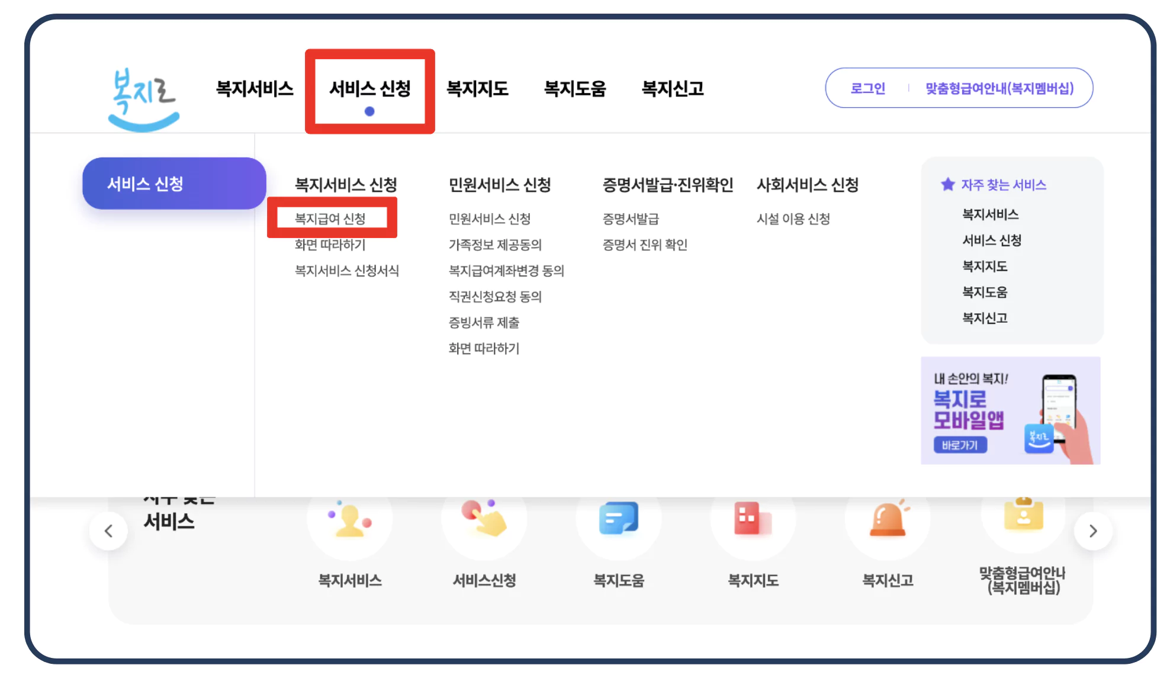Open the 복지서비스 top menu
Screen dimensions: 1170x681
255,89
